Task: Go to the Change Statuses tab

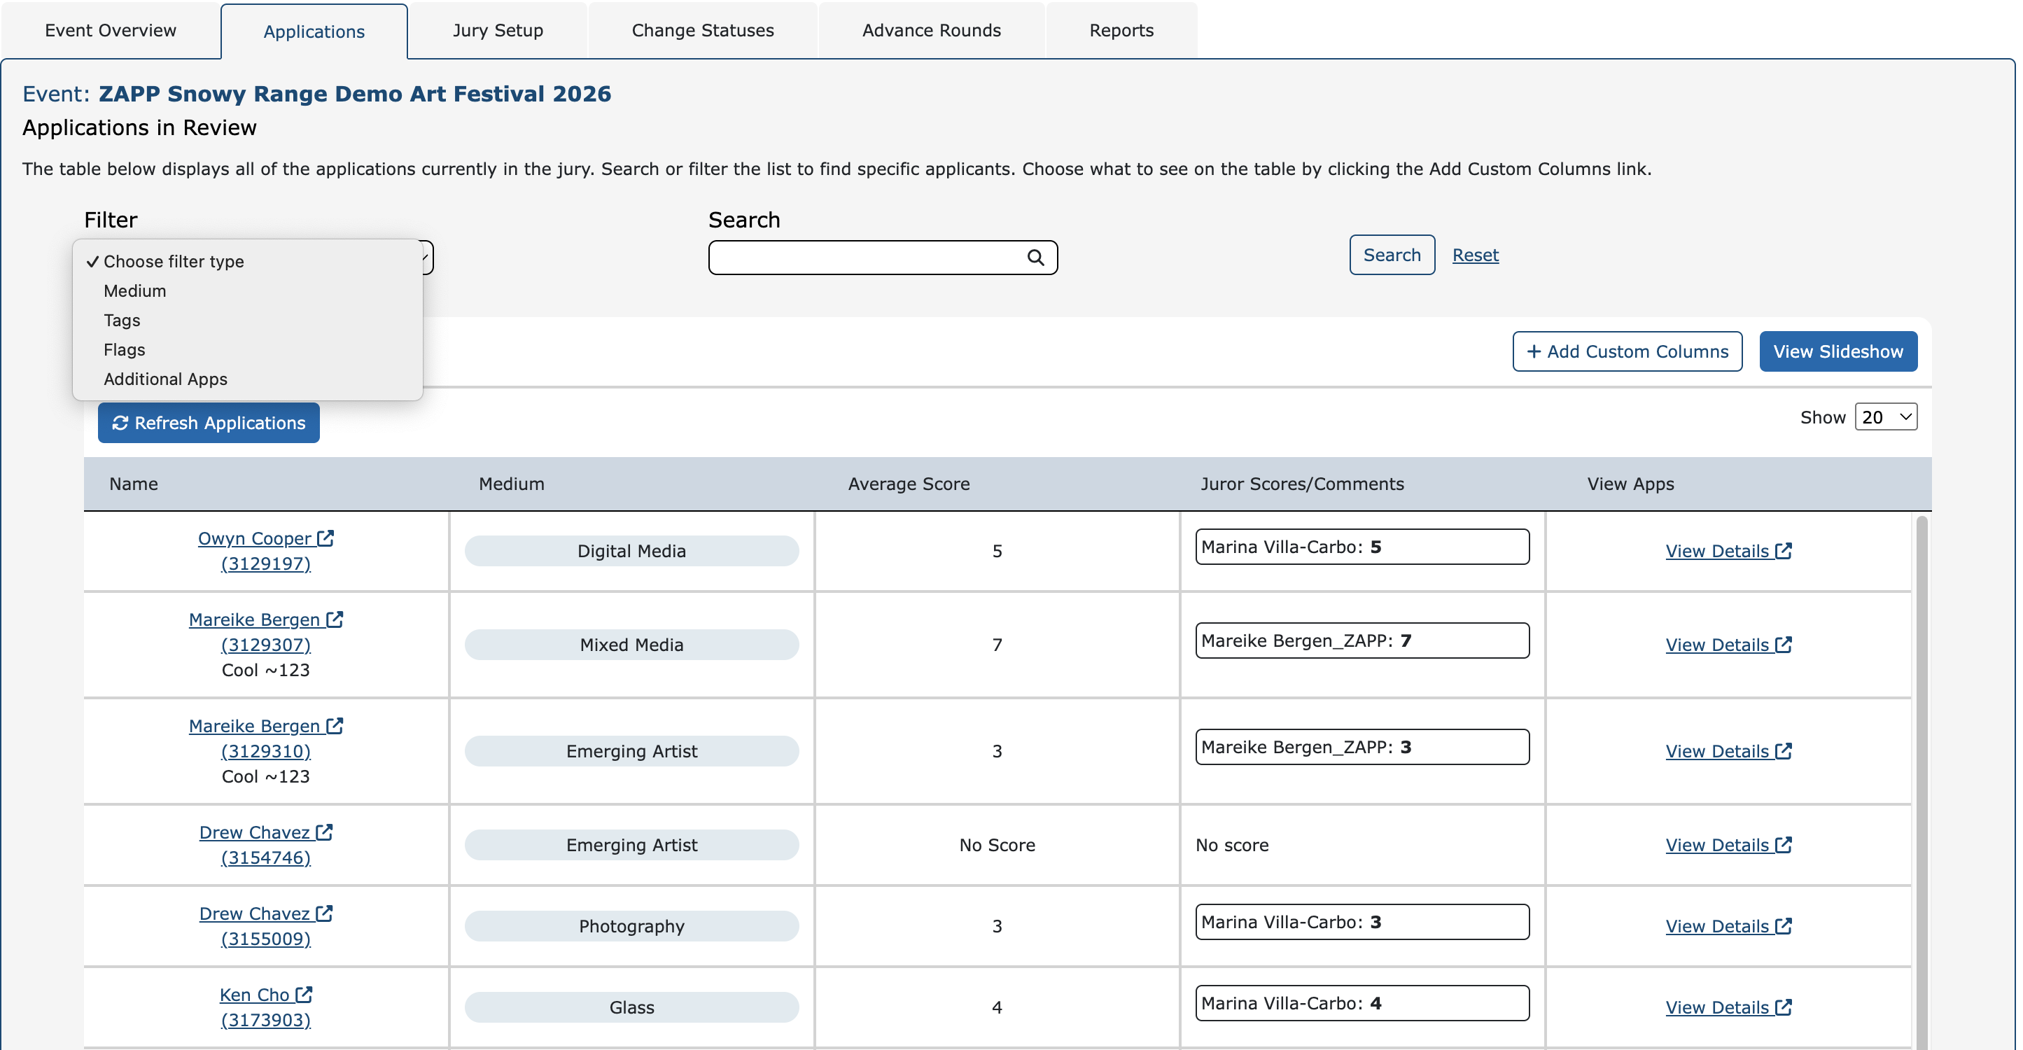Action: pyautogui.click(x=702, y=30)
